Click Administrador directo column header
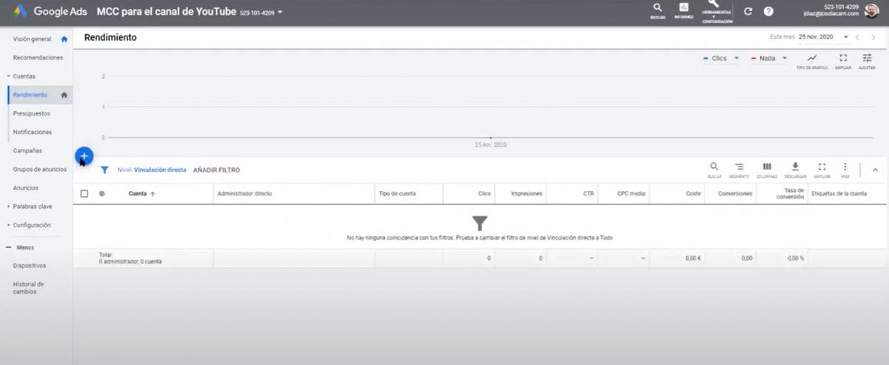The image size is (889, 365). [x=244, y=194]
